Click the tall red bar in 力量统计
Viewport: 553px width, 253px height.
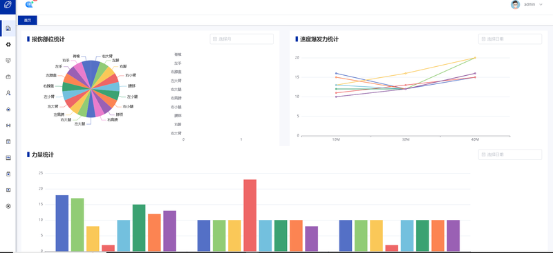250,215
